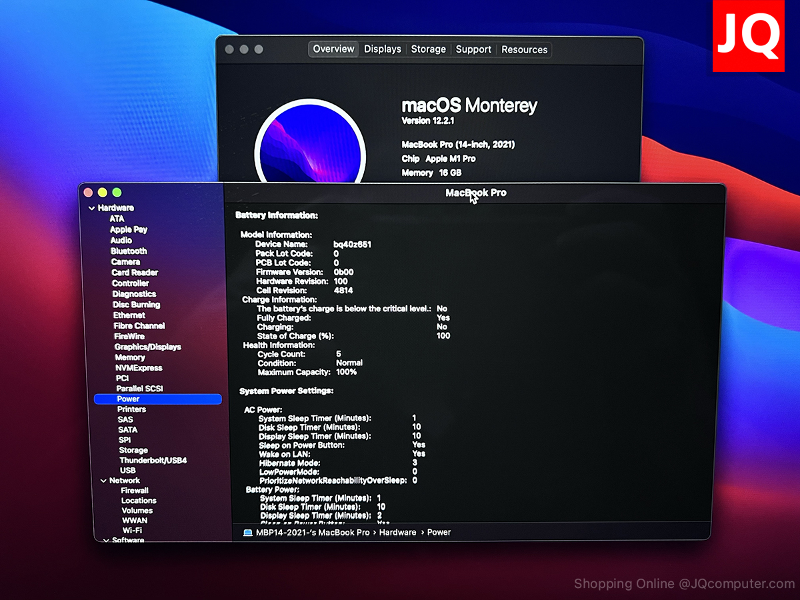Click the Hibernate Mode value 3
The width and height of the screenshot is (800, 600).
click(415, 463)
